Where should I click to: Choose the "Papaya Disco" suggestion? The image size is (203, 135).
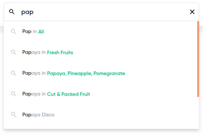pyautogui.click(x=38, y=115)
